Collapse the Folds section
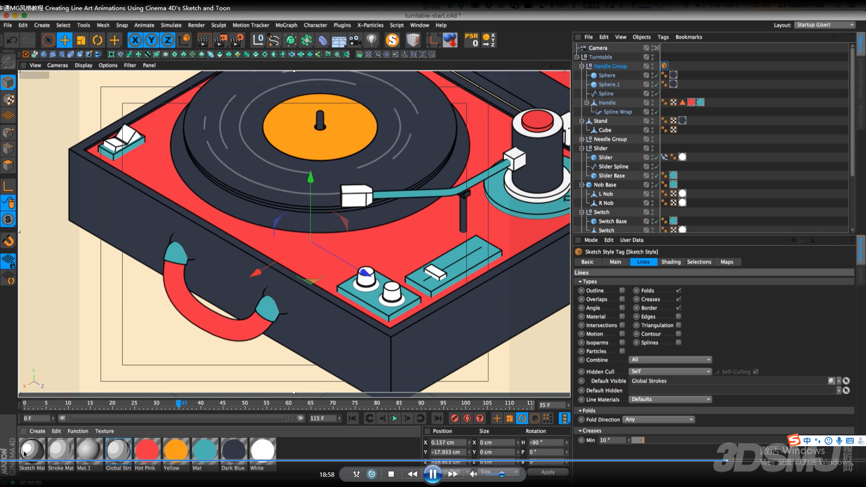Image resolution: width=866 pixels, height=487 pixels. 580,411
